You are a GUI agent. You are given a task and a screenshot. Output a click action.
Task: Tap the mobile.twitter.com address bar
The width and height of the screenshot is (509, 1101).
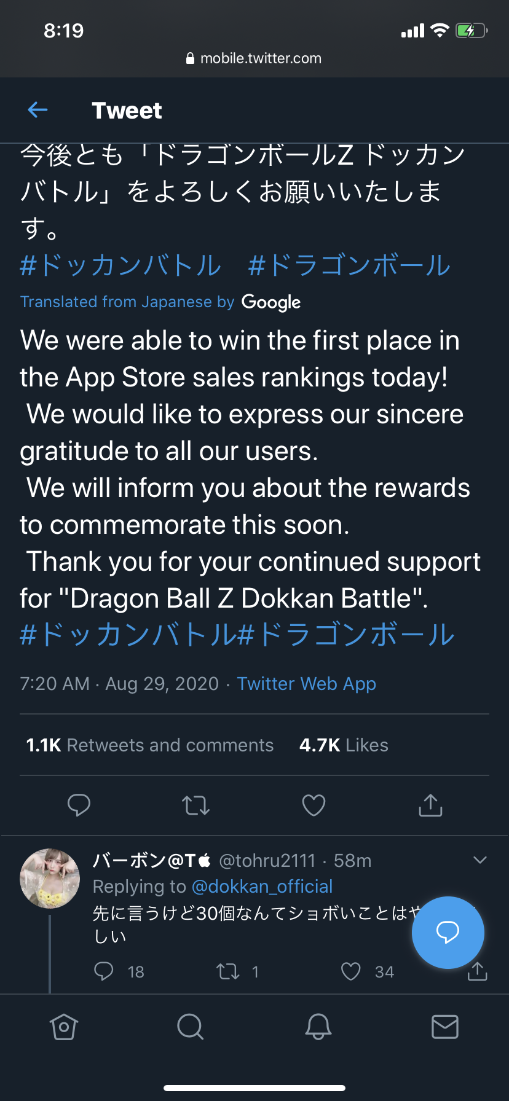pyautogui.click(x=254, y=58)
